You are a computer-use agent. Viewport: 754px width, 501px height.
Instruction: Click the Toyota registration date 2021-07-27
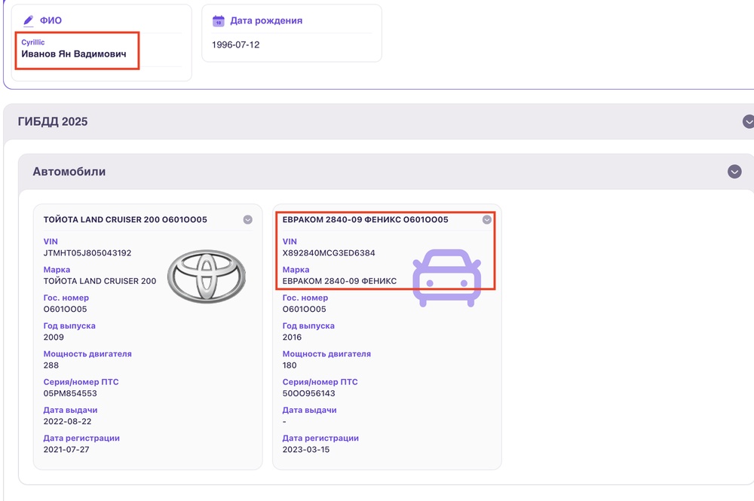67,449
